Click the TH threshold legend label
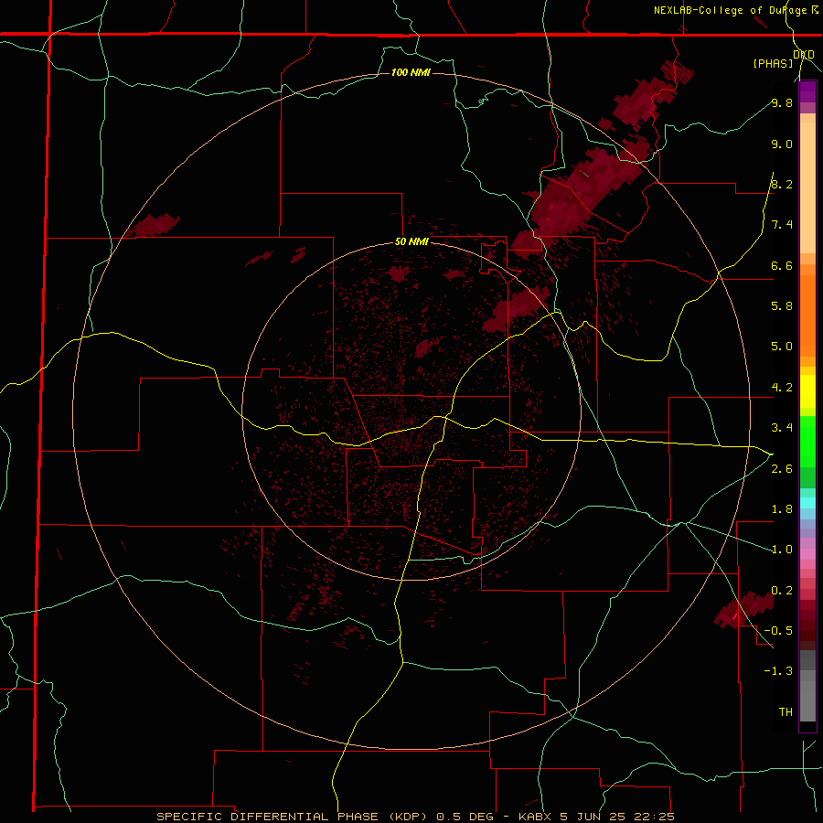Image resolution: width=823 pixels, height=823 pixels. [786, 712]
